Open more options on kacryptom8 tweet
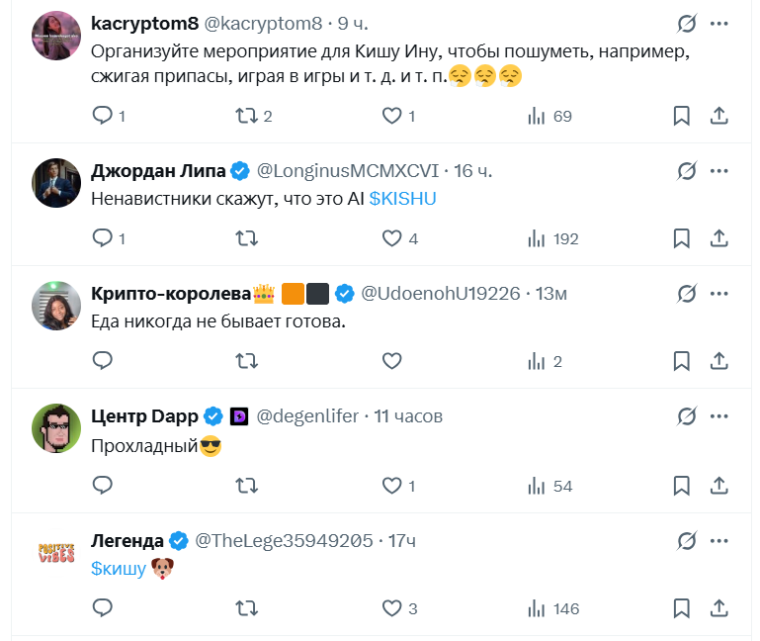This screenshot has width=760, height=641. point(720,23)
